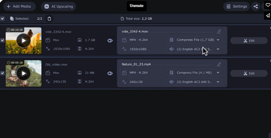This screenshot has height=138, width=271.
Task: Click the 21 MB source size value
Action: pyautogui.click(x=89, y=73)
